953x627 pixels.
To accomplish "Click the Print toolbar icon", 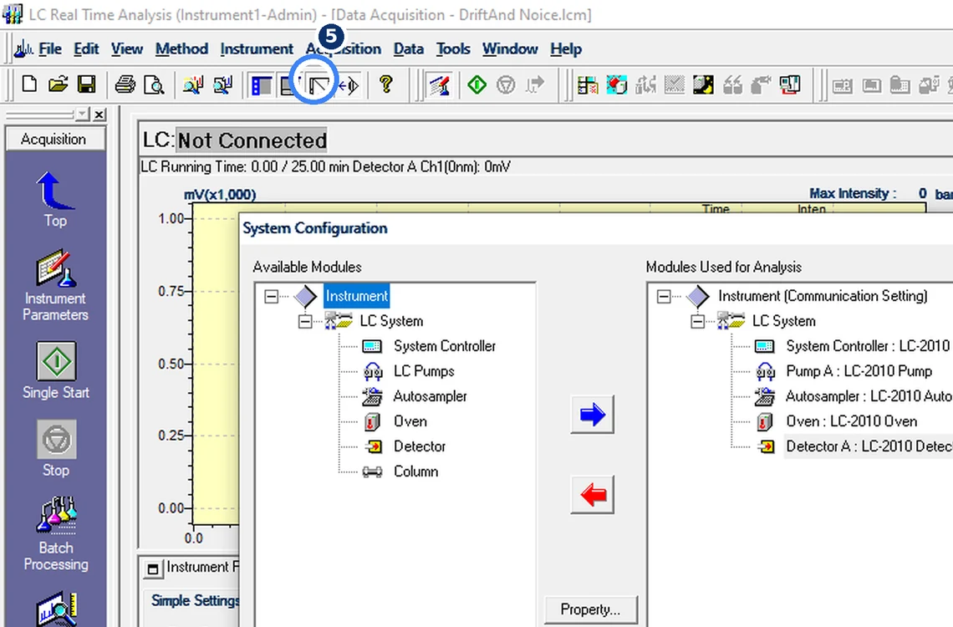I will coord(125,84).
